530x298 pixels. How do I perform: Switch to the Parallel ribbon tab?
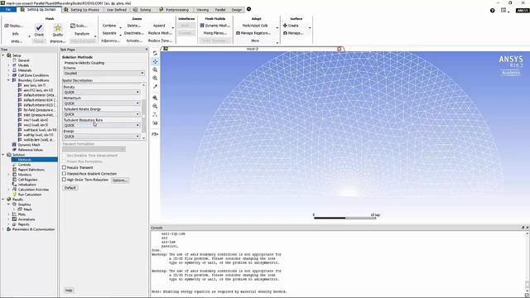coord(220,10)
